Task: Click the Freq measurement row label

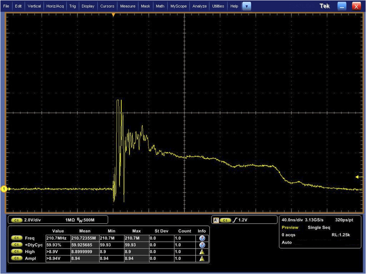Action: click(x=30, y=238)
